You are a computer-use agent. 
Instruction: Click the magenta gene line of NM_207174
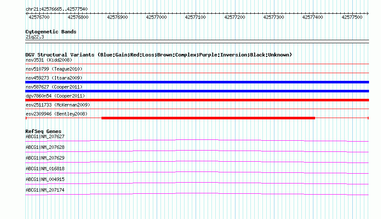point(197,193)
